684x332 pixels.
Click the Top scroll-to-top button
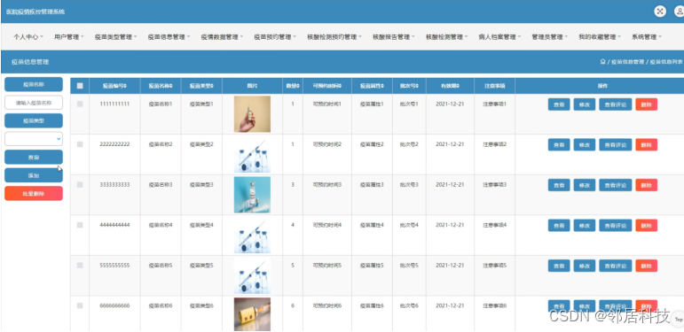coord(679,320)
